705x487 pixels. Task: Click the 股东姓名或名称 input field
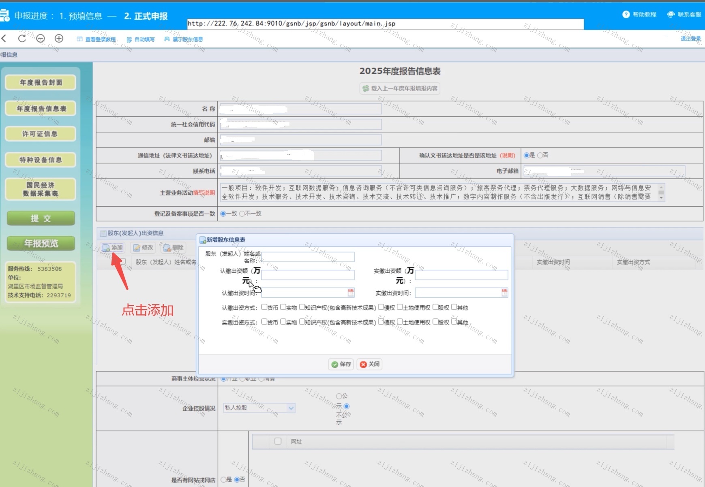(308, 257)
